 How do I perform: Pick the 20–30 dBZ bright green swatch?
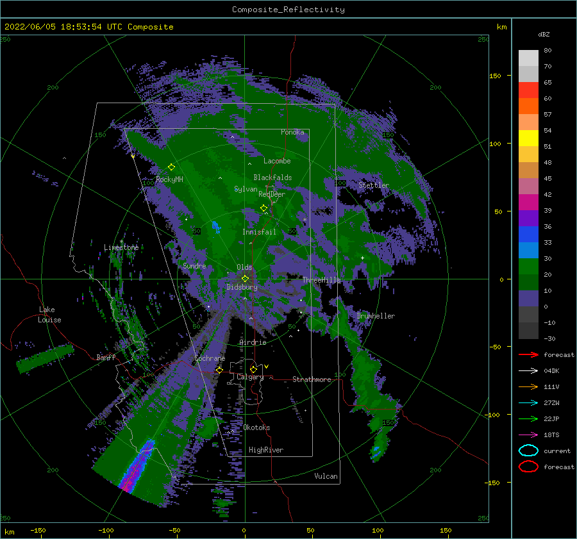click(528, 267)
